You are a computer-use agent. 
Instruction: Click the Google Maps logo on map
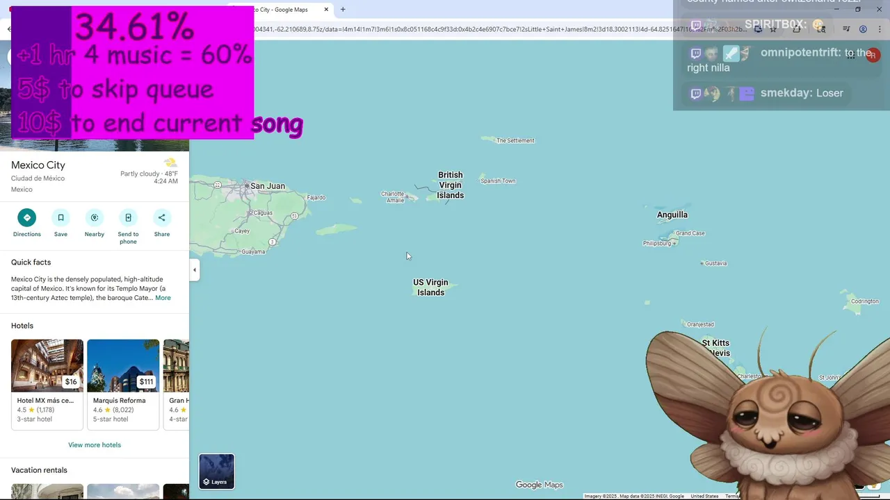[x=539, y=485]
